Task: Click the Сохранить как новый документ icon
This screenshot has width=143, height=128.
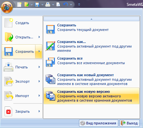Action: (x=50, y=79)
